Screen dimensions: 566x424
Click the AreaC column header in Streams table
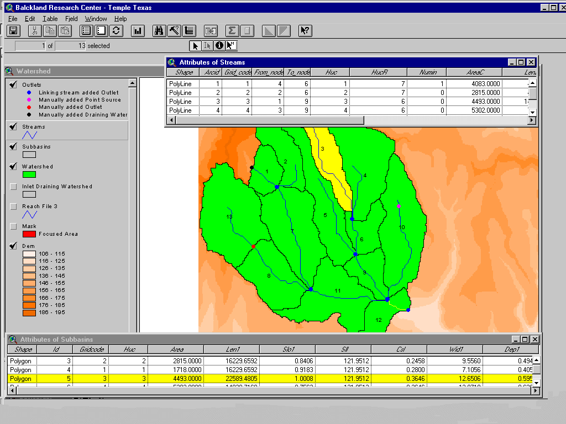pyautogui.click(x=474, y=72)
